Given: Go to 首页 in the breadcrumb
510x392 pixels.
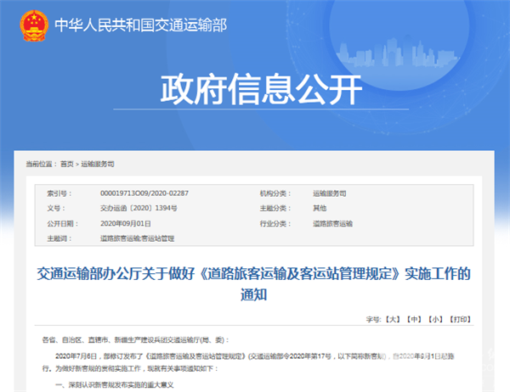Looking at the screenshot, I should (x=66, y=163).
